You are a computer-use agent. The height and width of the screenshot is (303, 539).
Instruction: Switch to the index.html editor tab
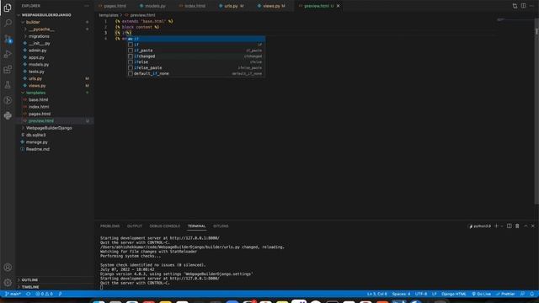[195, 6]
